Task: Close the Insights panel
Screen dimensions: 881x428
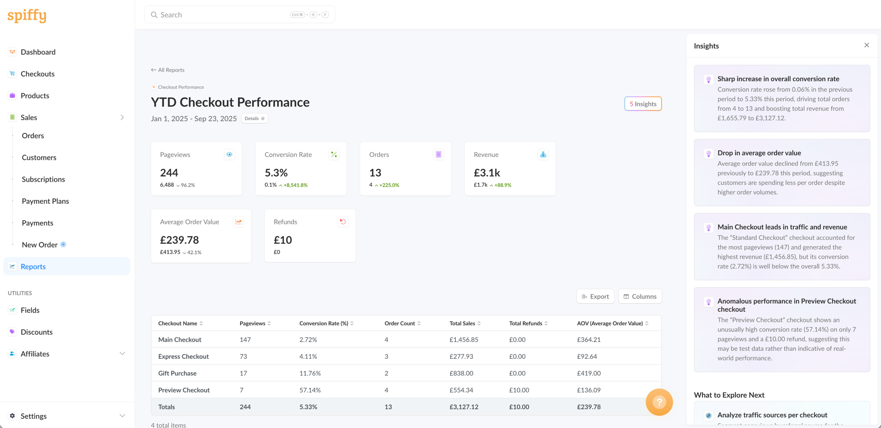Action: (866, 45)
